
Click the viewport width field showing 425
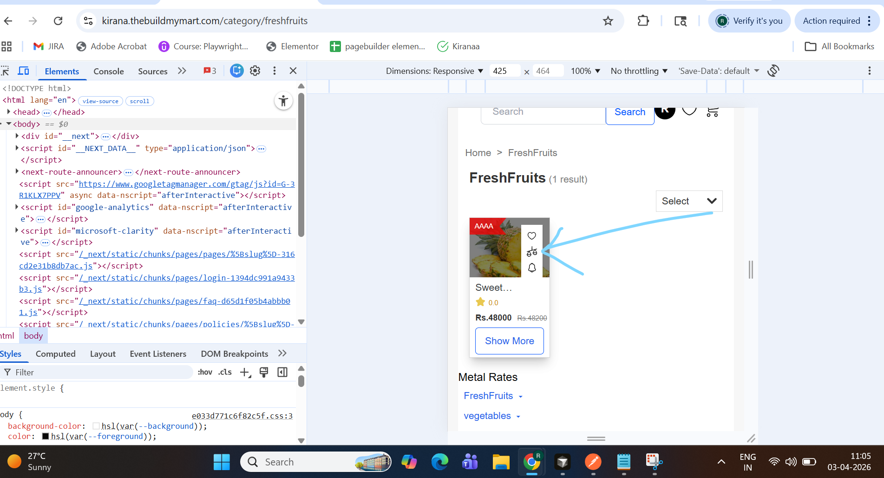[x=505, y=71]
